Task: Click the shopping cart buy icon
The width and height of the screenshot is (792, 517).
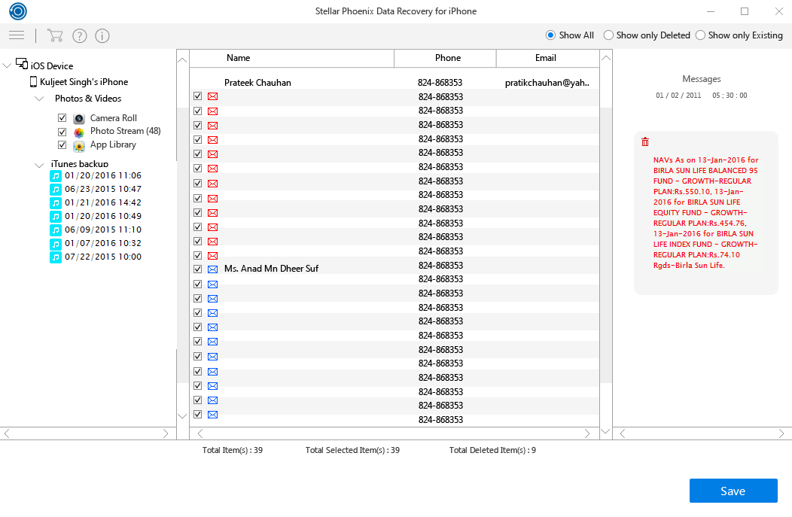Action: pyautogui.click(x=55, y=35)
